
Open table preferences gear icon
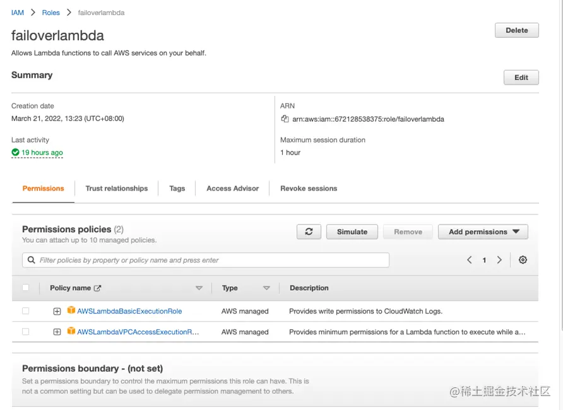tap(523, 260)
